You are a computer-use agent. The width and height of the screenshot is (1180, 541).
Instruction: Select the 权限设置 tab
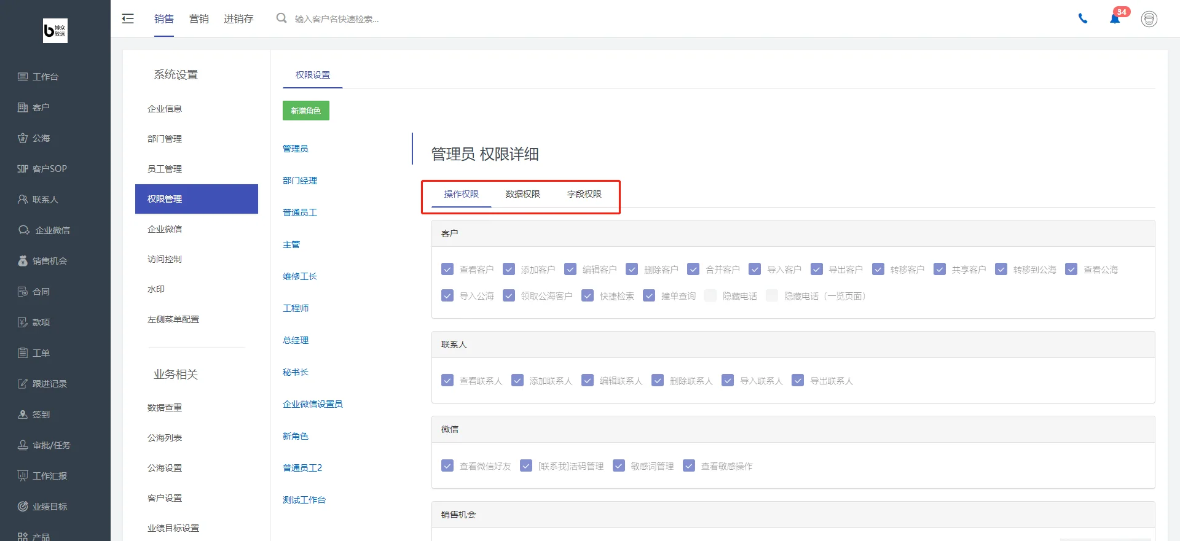pyautogui.click(x=313, y=75)
